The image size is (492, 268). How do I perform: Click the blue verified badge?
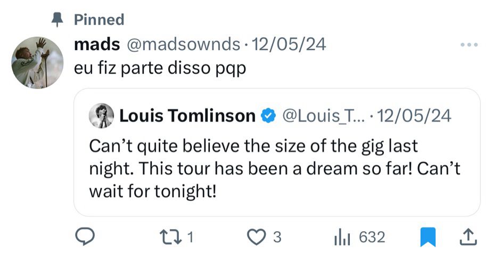268,115
